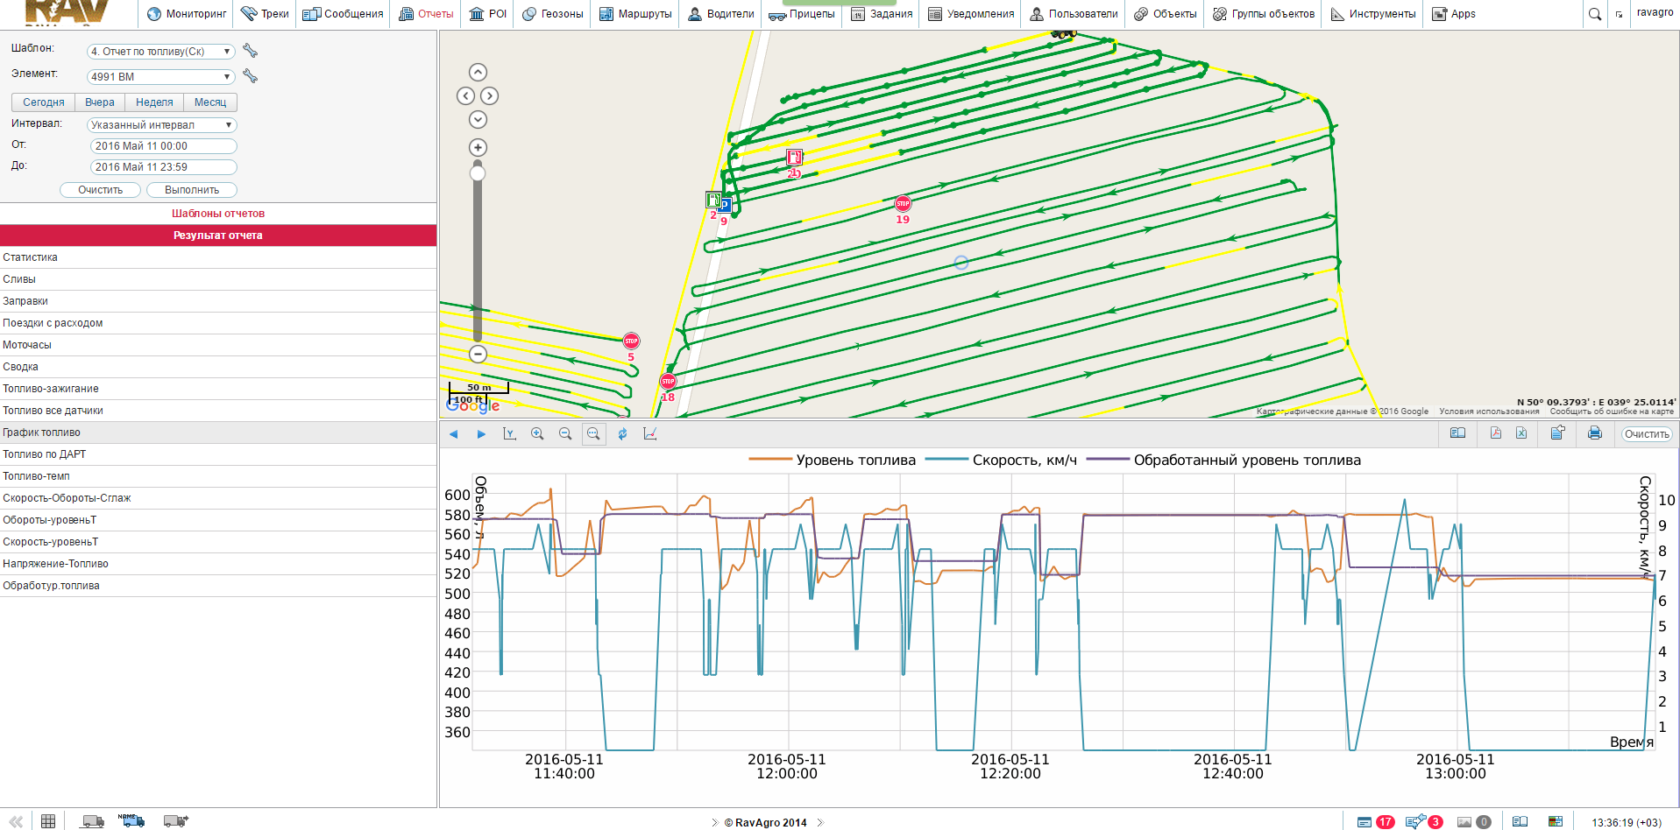Export the report to PDF
The width and height of the screenshot is (1680, 830).
pyautogui.click(x=1495, y=433)
